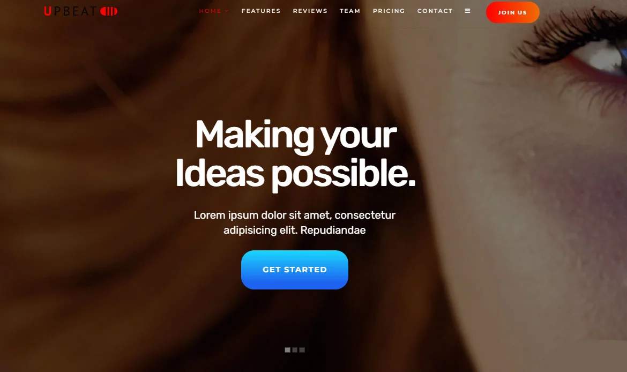The width and height of the screenshot is (627, 372).
Task: Switch to the third slide indicator dot
Action: 302,350
